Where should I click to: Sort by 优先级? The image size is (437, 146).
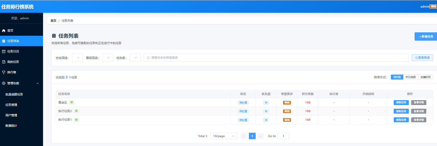(x=397, y=77)
